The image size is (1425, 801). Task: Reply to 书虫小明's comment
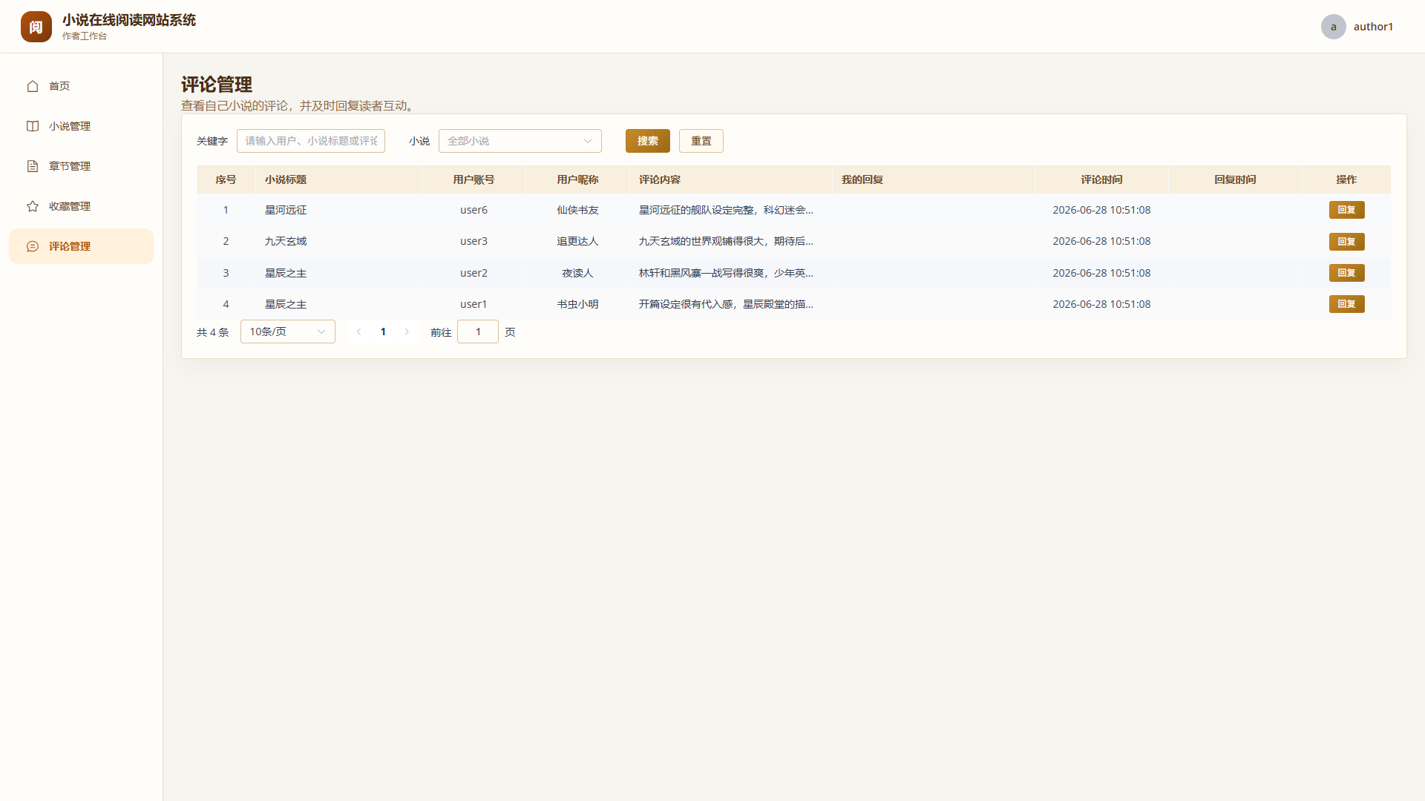click(1346, 304)
